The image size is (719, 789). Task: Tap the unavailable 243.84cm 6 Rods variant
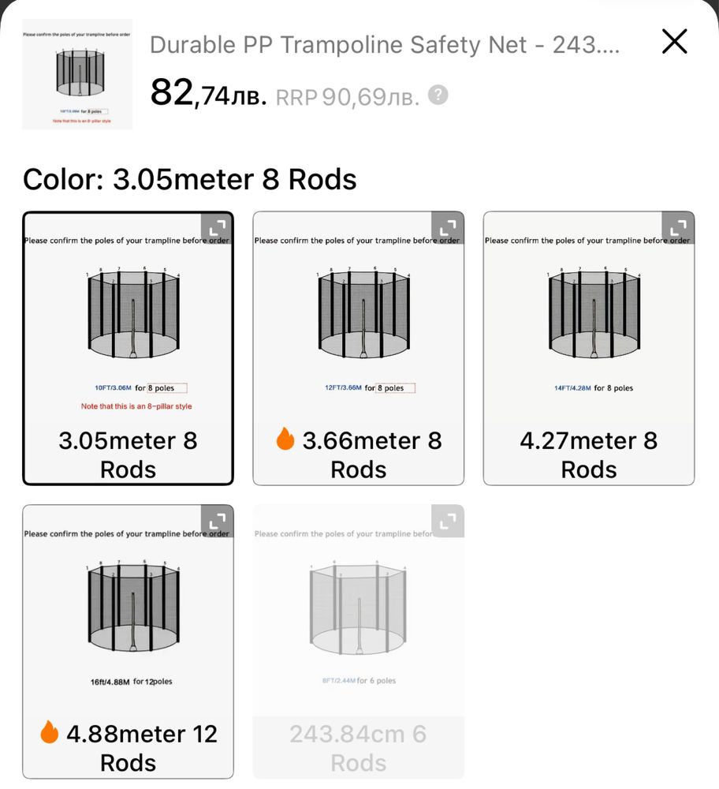[x=359, y=641]
